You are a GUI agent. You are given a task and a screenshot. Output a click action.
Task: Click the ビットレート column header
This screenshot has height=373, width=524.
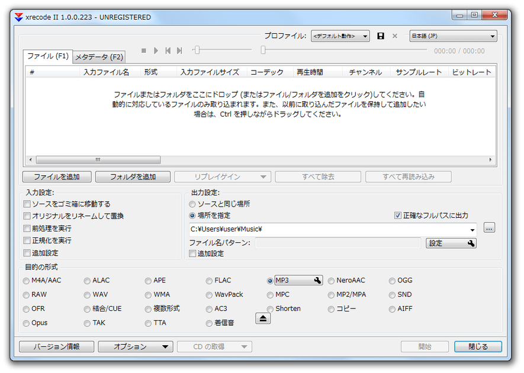[x=471, y=72]
